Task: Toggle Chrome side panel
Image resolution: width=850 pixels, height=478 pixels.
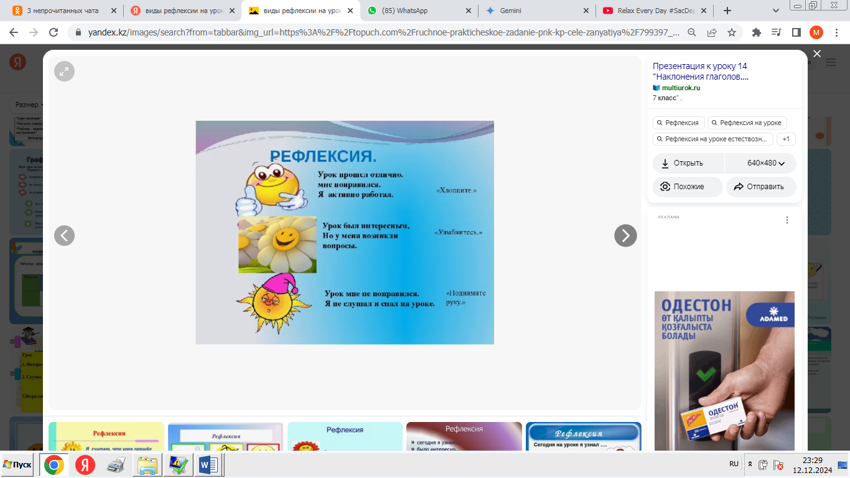Action: (796, 32)
